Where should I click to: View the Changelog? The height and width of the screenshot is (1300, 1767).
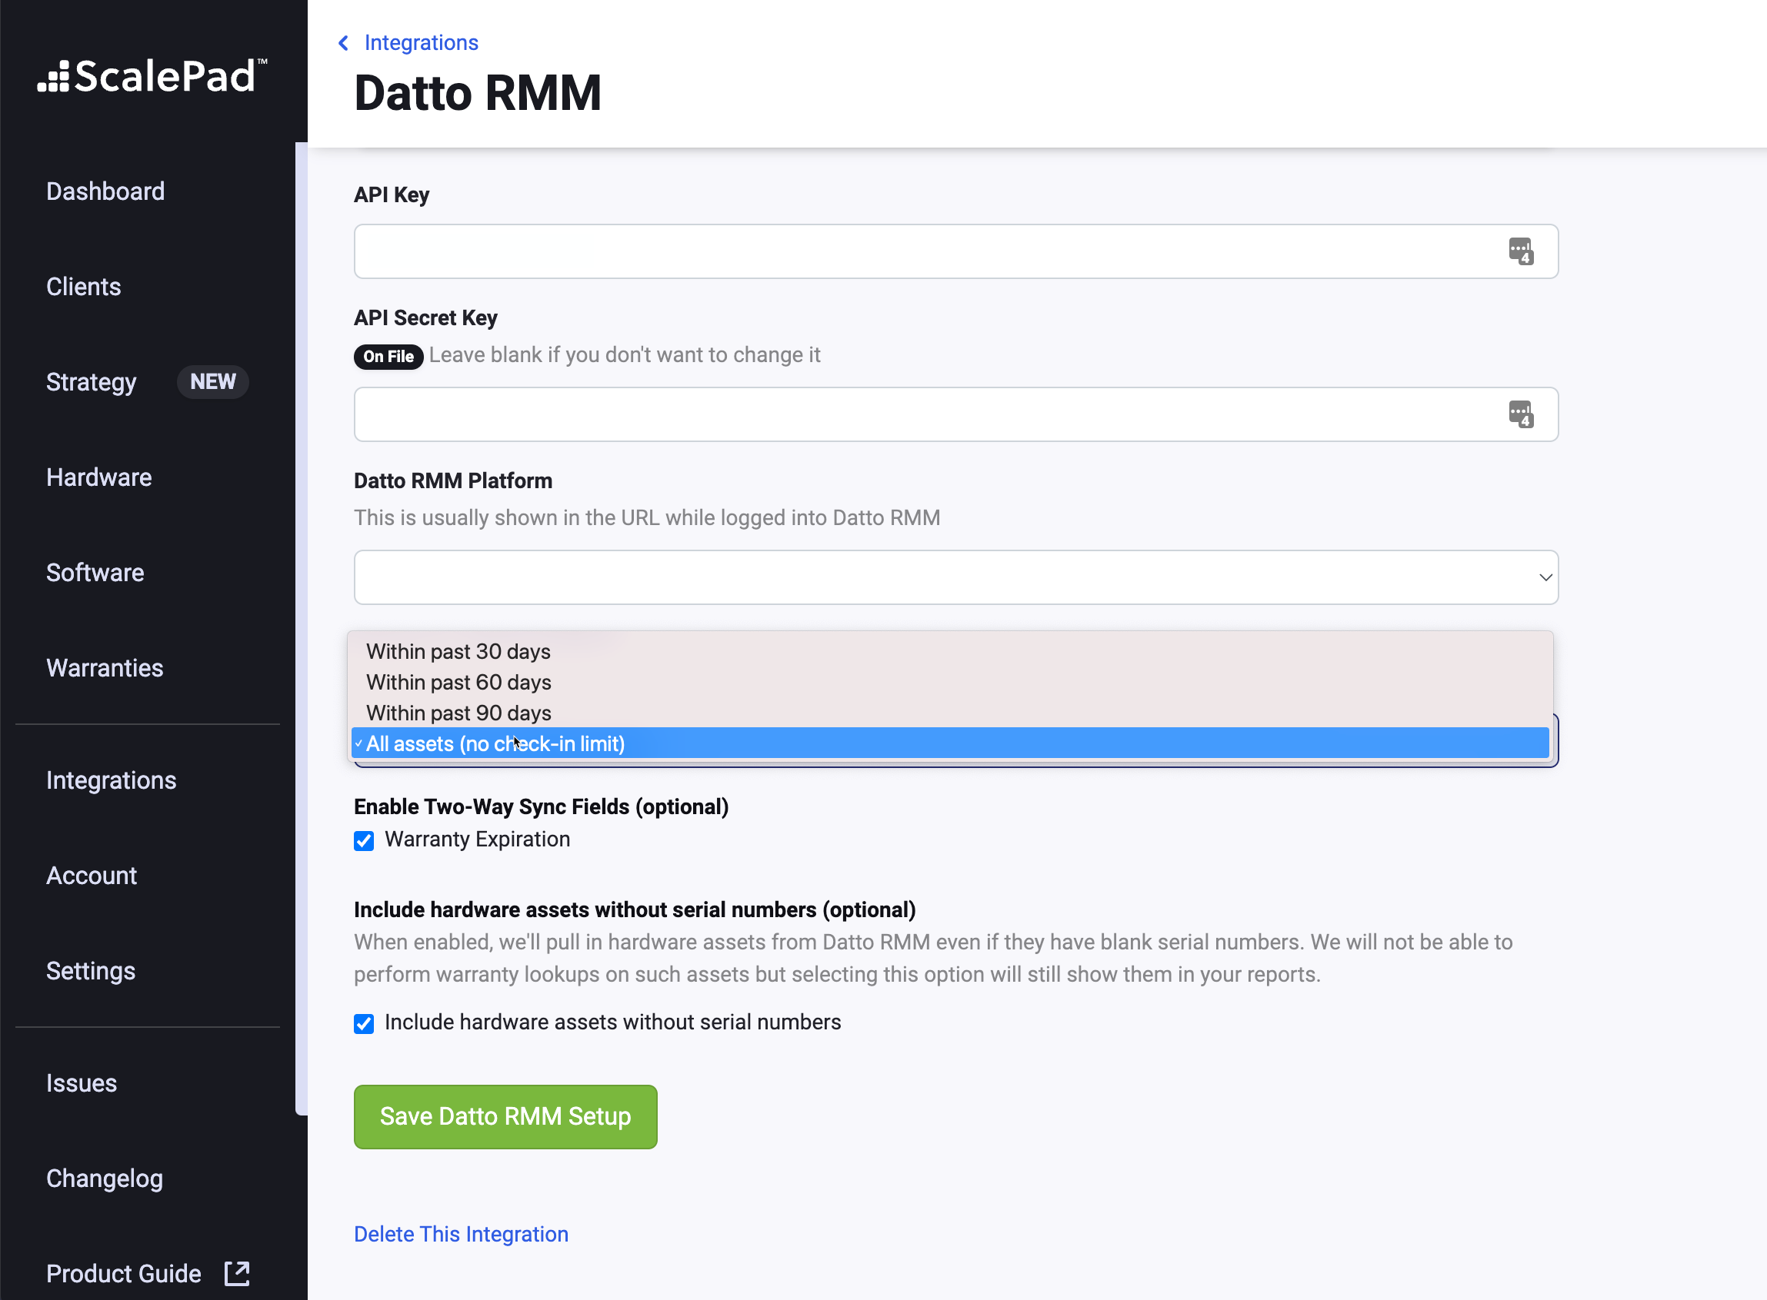click(105, 1178)
